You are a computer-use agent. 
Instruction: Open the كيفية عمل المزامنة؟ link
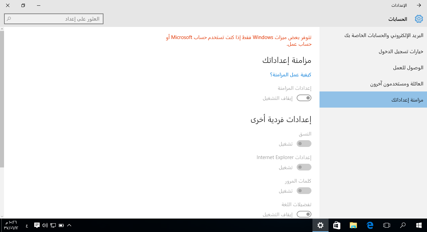click(291, 75)
